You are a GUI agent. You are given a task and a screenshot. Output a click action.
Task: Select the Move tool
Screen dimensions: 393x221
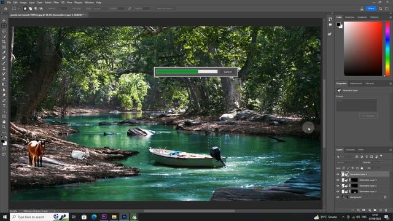(x=4, y=20)
